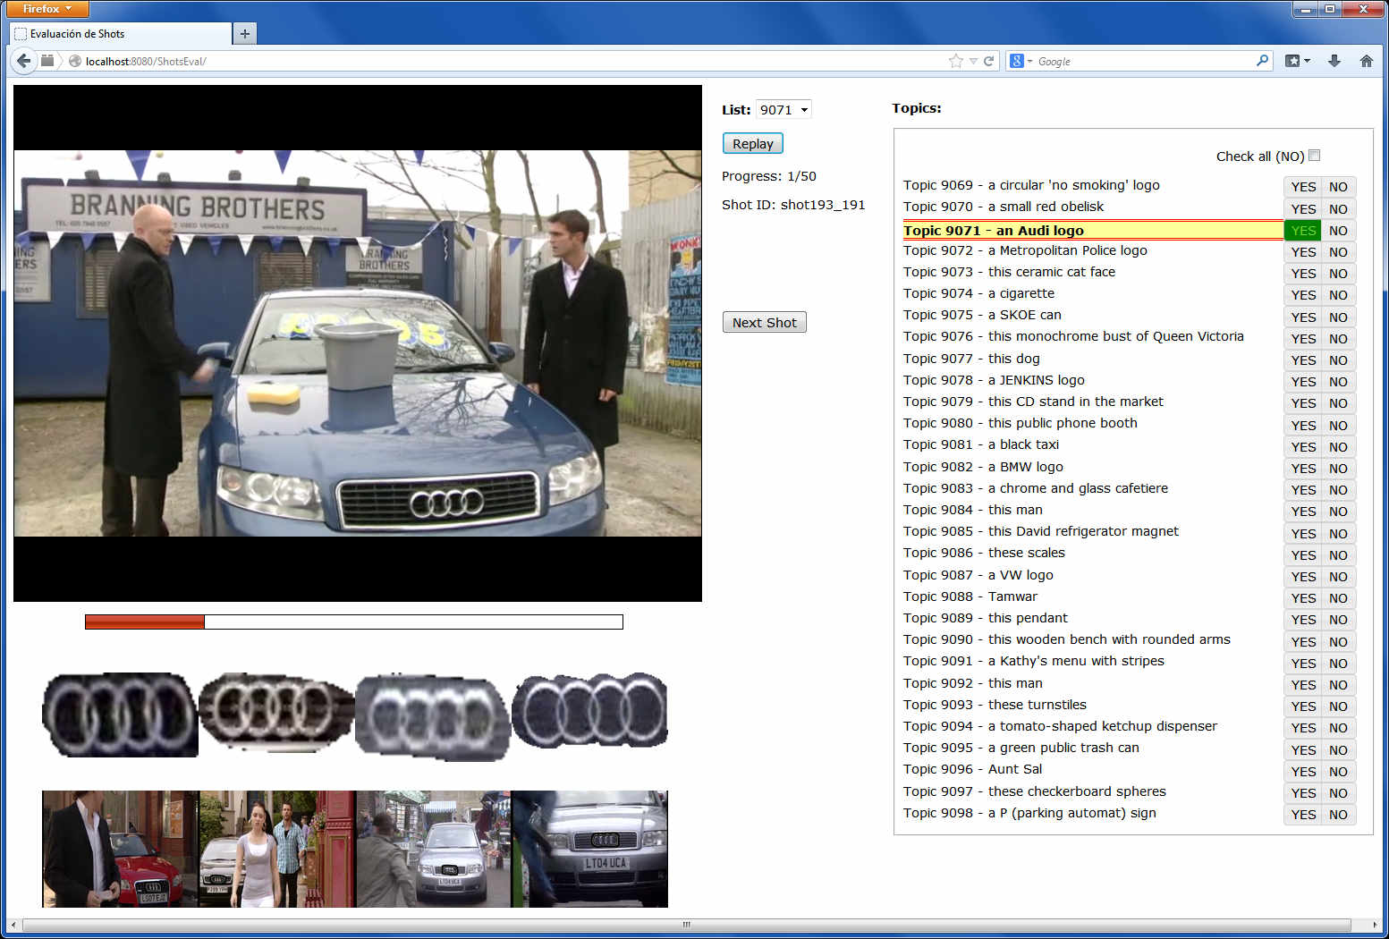The image size is (1389, 939).
Task: Click the text 'Shot ID: shot193_191'
Action: [x=793, y=205]
